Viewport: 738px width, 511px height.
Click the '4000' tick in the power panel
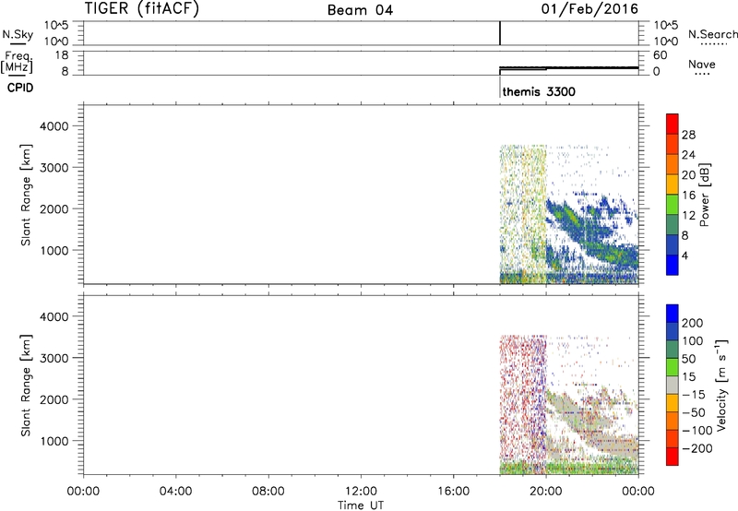pos(54,126)
